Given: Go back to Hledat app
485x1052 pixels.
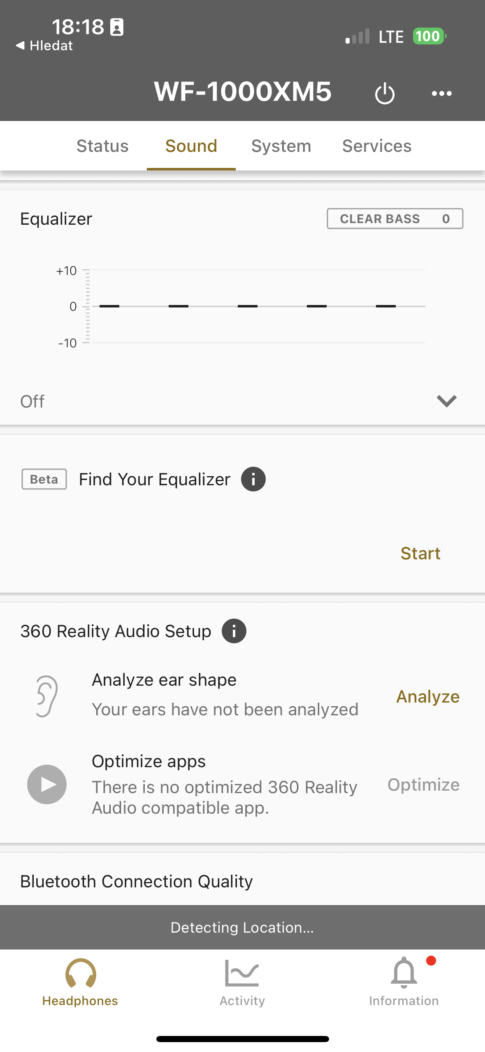Looking at the screenshot, I should pyautogui.click(x=44, y=46).
